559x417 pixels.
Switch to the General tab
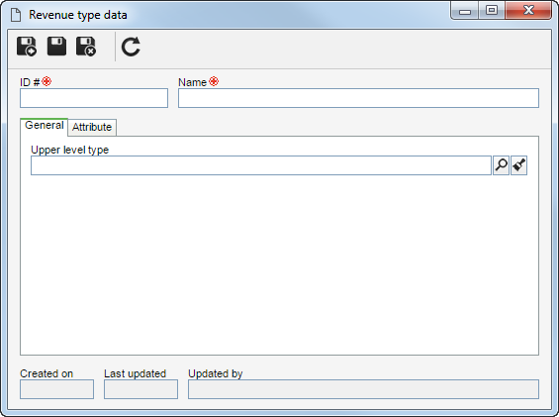pyautogui.click(x=45, y=126)
